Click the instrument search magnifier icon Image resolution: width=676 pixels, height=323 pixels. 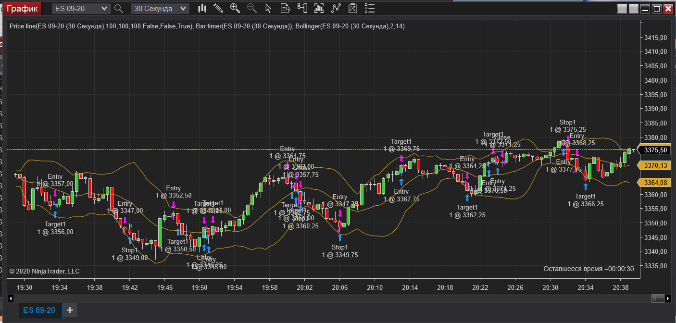click(119, 8)
